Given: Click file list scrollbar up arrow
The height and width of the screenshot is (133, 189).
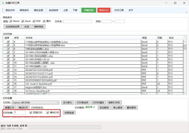Looking at the screenshot, I should pyautogui.click(x=185, y=42).
